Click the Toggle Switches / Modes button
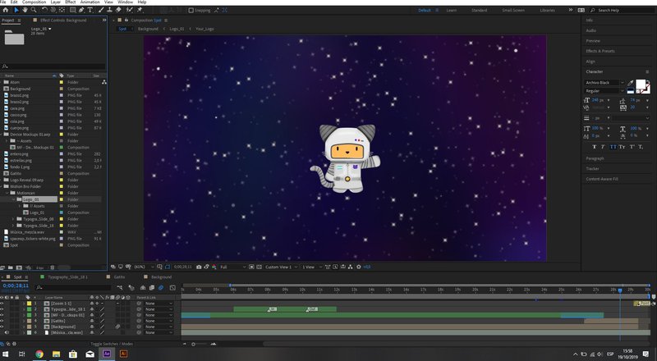The image size is (657, 361). tap(112, 344)
